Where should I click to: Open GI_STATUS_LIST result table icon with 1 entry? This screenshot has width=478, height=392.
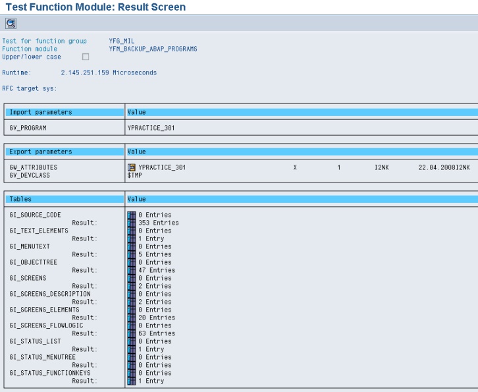[132, 349]
